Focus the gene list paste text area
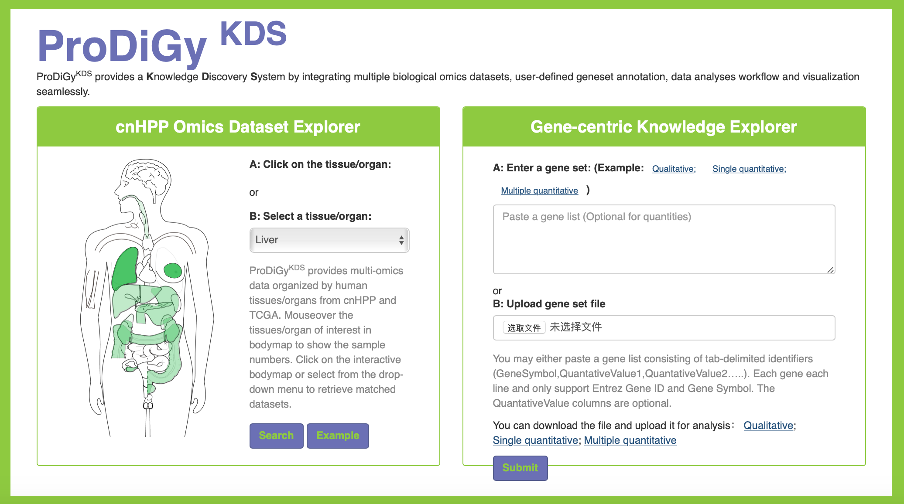Screen dimensions: 904x504 [664, 239]
